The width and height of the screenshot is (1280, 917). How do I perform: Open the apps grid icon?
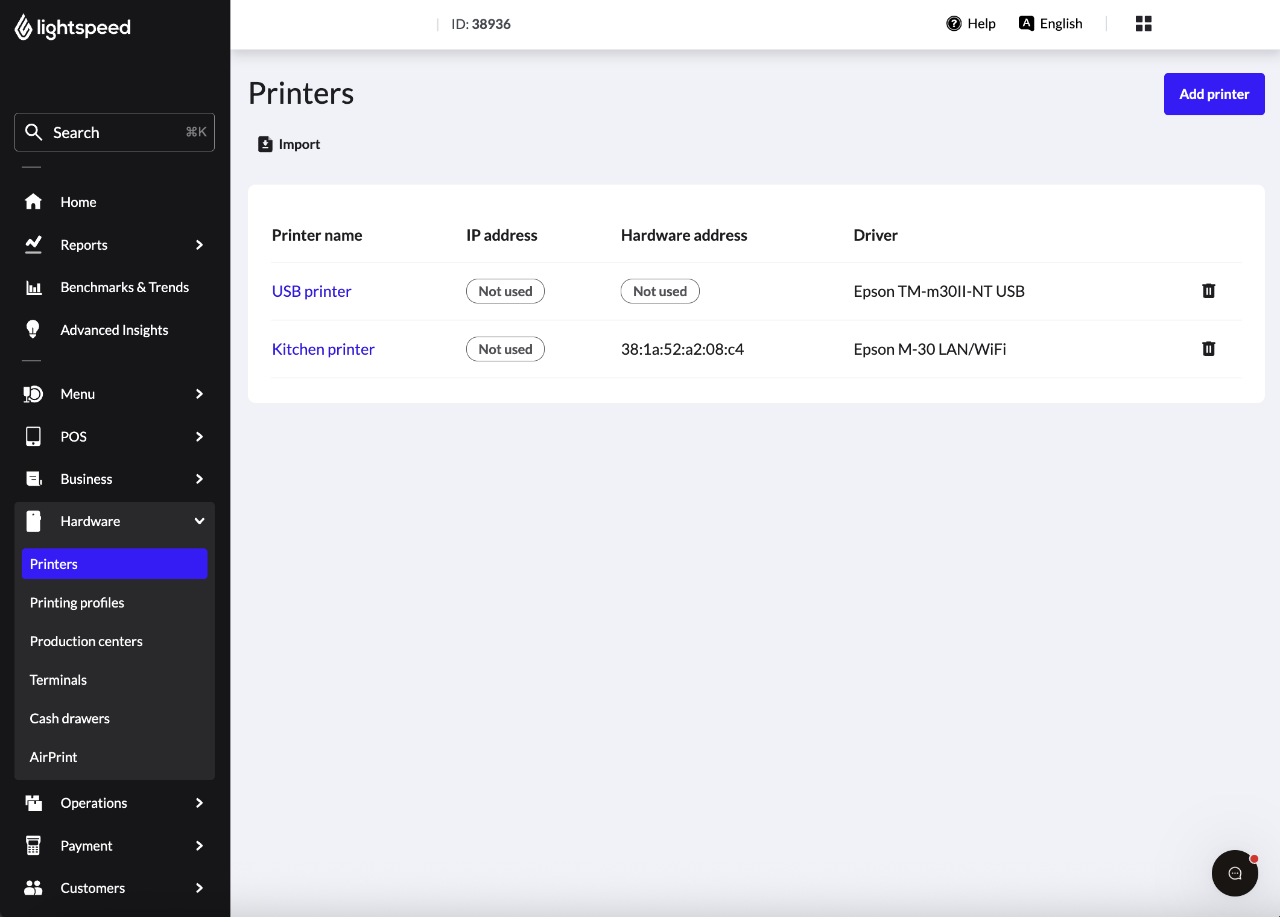(1143, 24)
